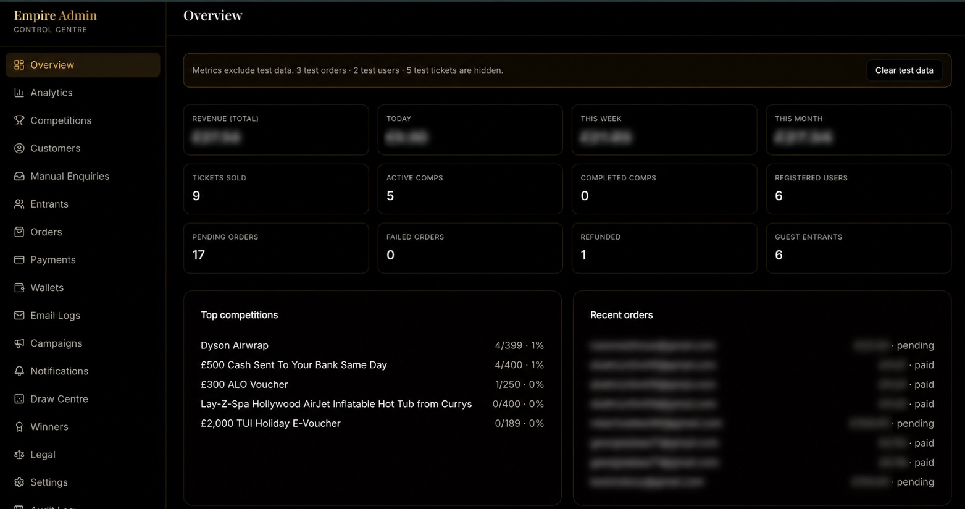Image resolution: width=965 pixels, height=509 pixels.
Task: Click the This Week revenue card
Action: pos(664,130)
